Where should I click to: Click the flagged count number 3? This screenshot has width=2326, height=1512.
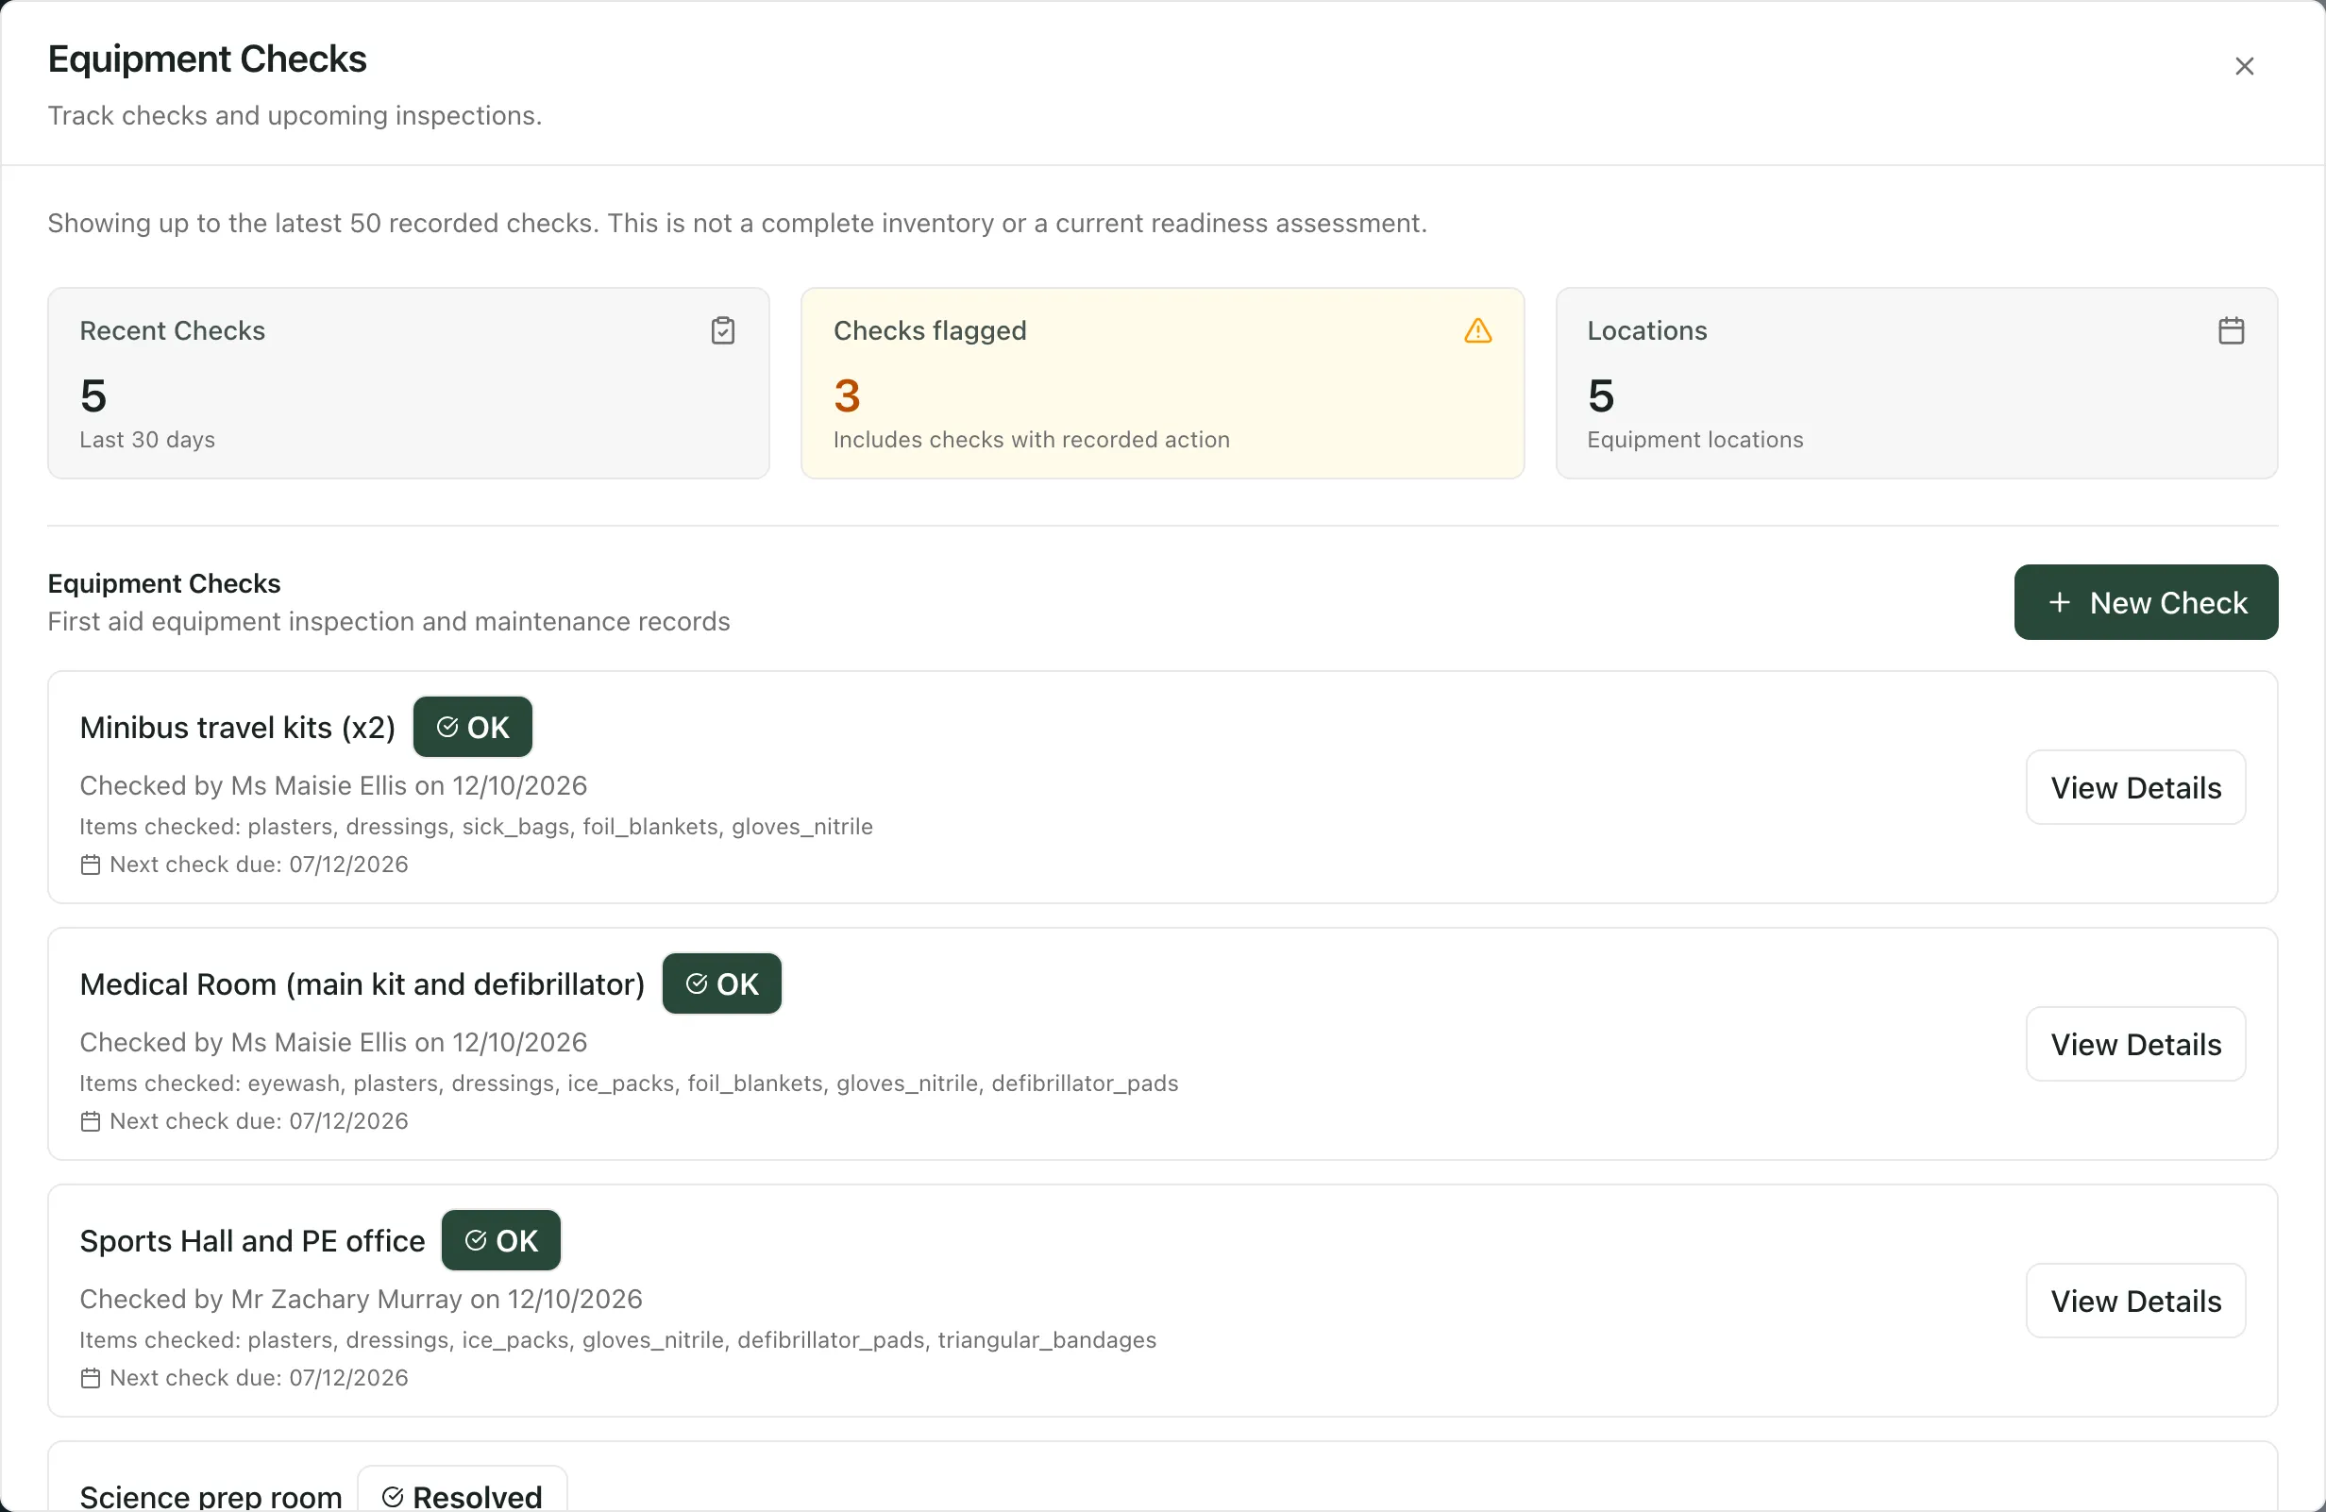click(x=848, y=395)
